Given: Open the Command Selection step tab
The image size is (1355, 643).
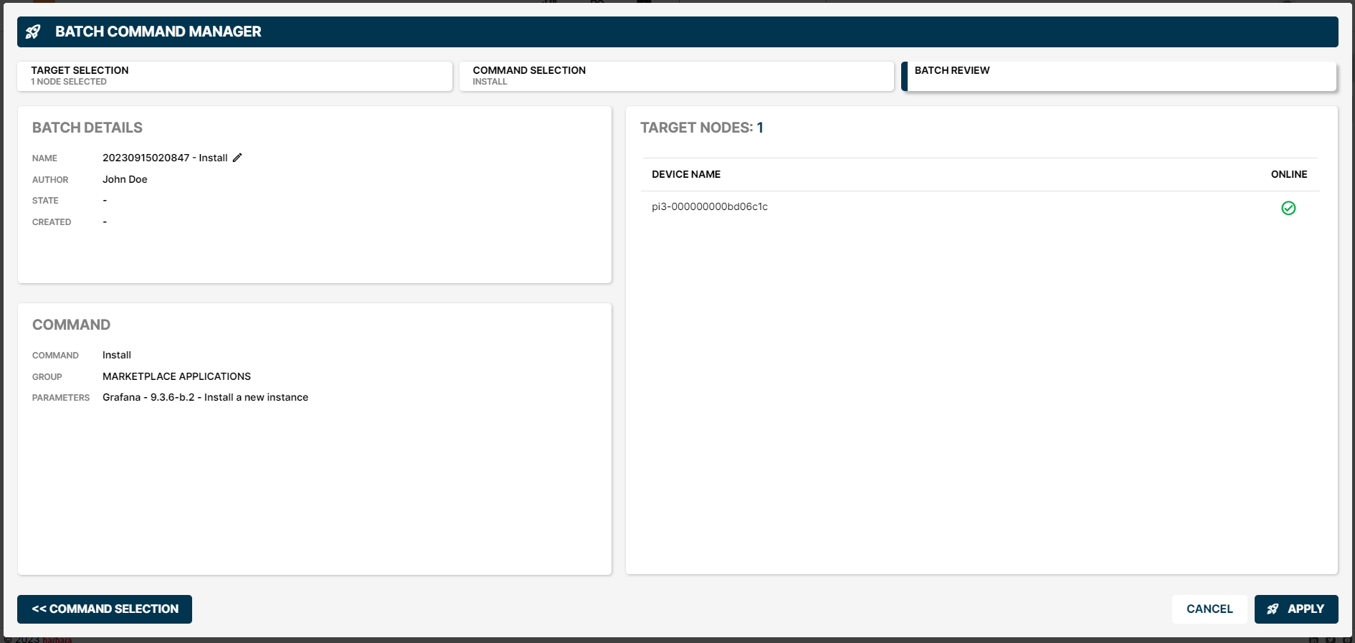Looking at the screenshot, I should click(676, 76).
